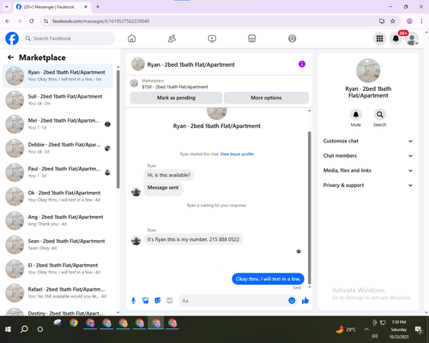This screenshot has height=343, width=429.
Task: Mute this chat via the bell icon
Action: click(x=356, y=115)
